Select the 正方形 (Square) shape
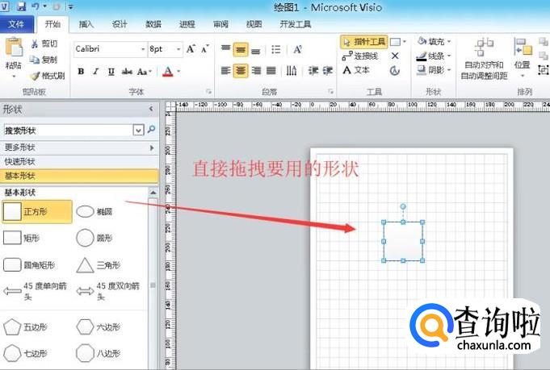 tap(37, 212)
